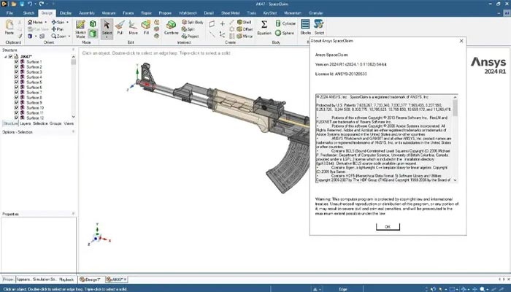Open the Undo history dropdown arrow

(34, 4)
